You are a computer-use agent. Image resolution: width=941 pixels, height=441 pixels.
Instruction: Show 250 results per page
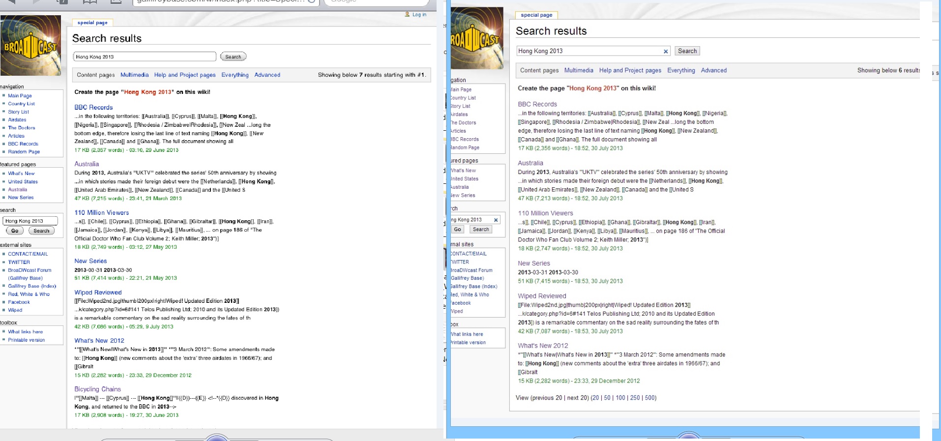click(635, 398)
